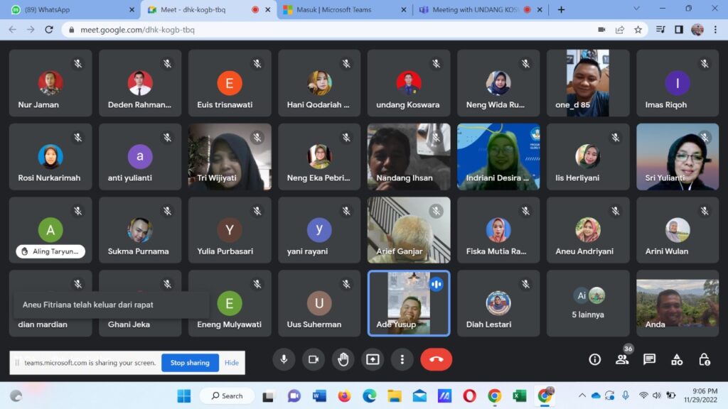Show hidden system tray icons chevron

(582, 396)
